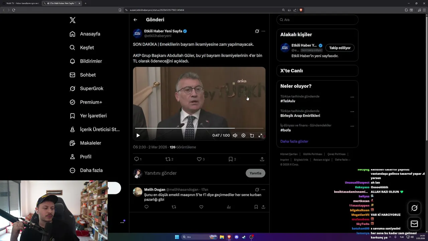
Task: Share Melih Dogan's reply
Action: click(x=263, y=207)
